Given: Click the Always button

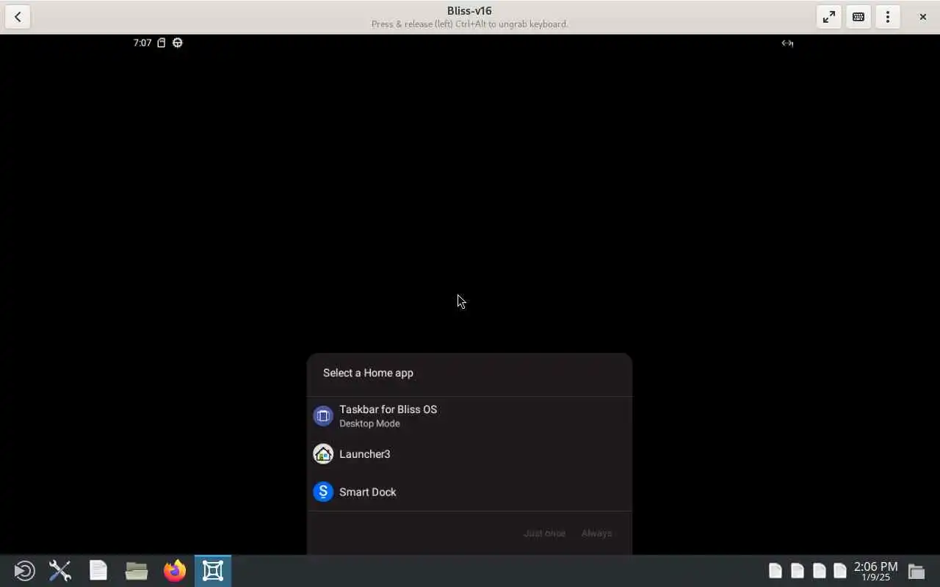Looking at the screenshot, I should point(596,533).
